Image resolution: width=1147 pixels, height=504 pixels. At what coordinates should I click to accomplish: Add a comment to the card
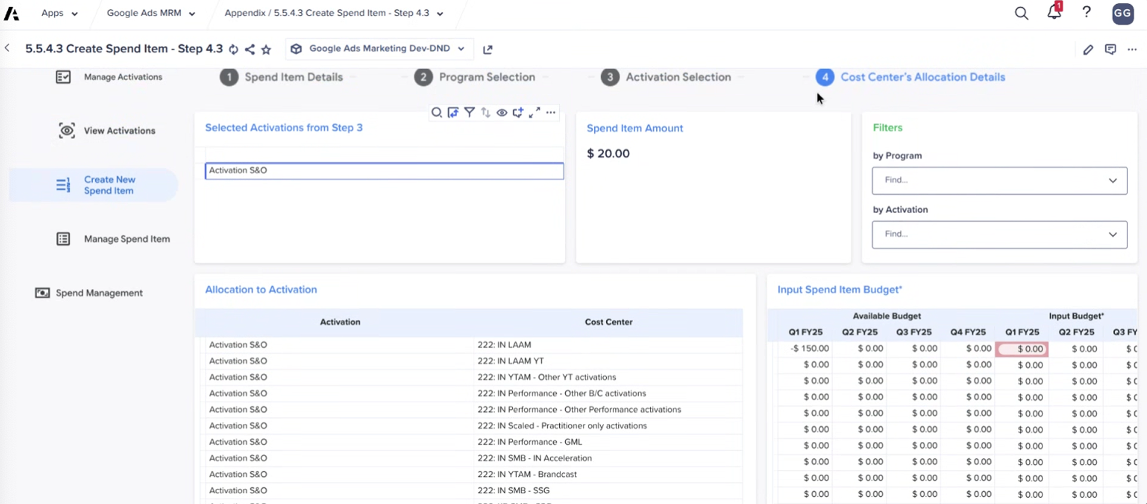pyautogui.click(x=518, y=112)
